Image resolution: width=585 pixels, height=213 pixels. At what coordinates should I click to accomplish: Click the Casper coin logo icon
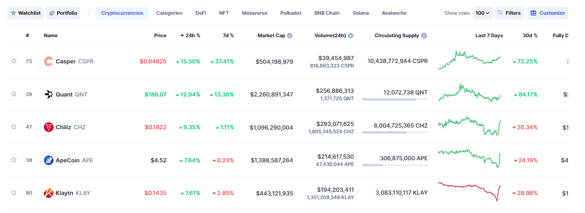(x=49, y=61)
